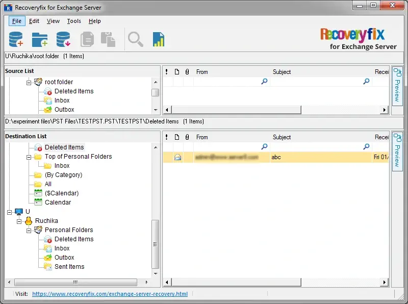The image size is (408, 304).
Task: Collapse the root folder in Source List
Action: tap(29, 83)
